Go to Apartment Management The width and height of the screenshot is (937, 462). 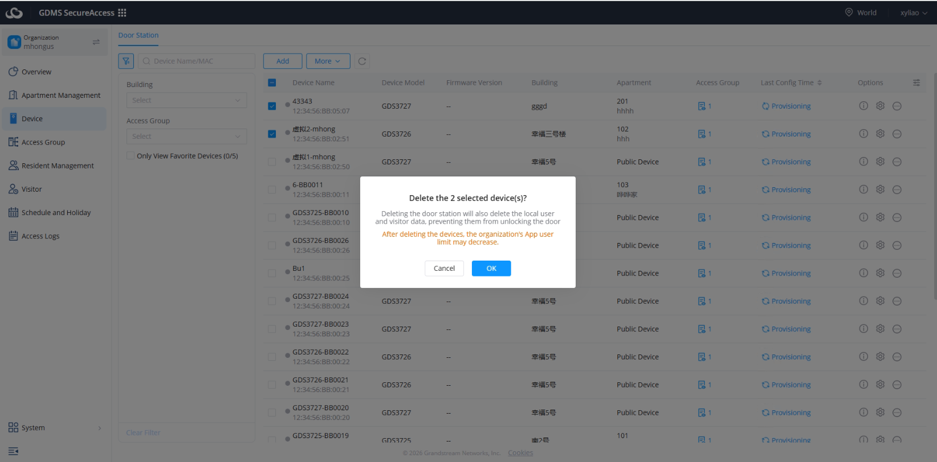[55, 95]
